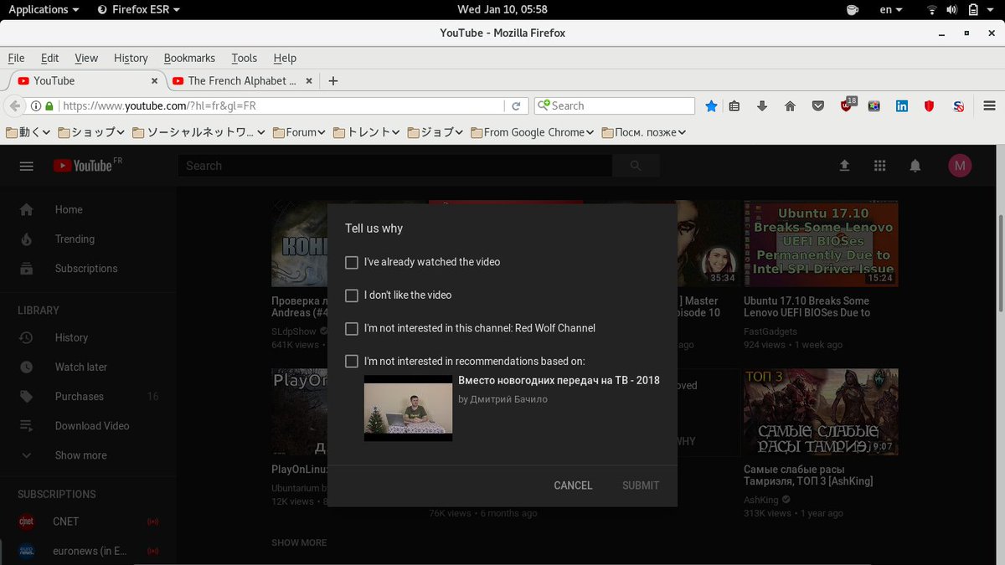
Task: Expand Show more in sidebar
Action: point(80,455)
